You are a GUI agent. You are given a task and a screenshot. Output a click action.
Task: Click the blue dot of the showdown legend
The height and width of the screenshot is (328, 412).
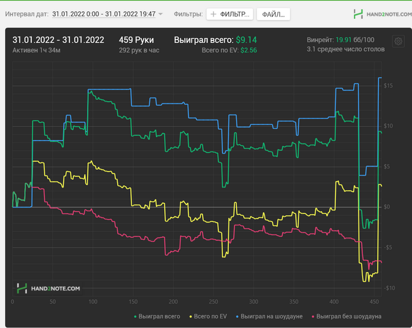coord(237,317)
